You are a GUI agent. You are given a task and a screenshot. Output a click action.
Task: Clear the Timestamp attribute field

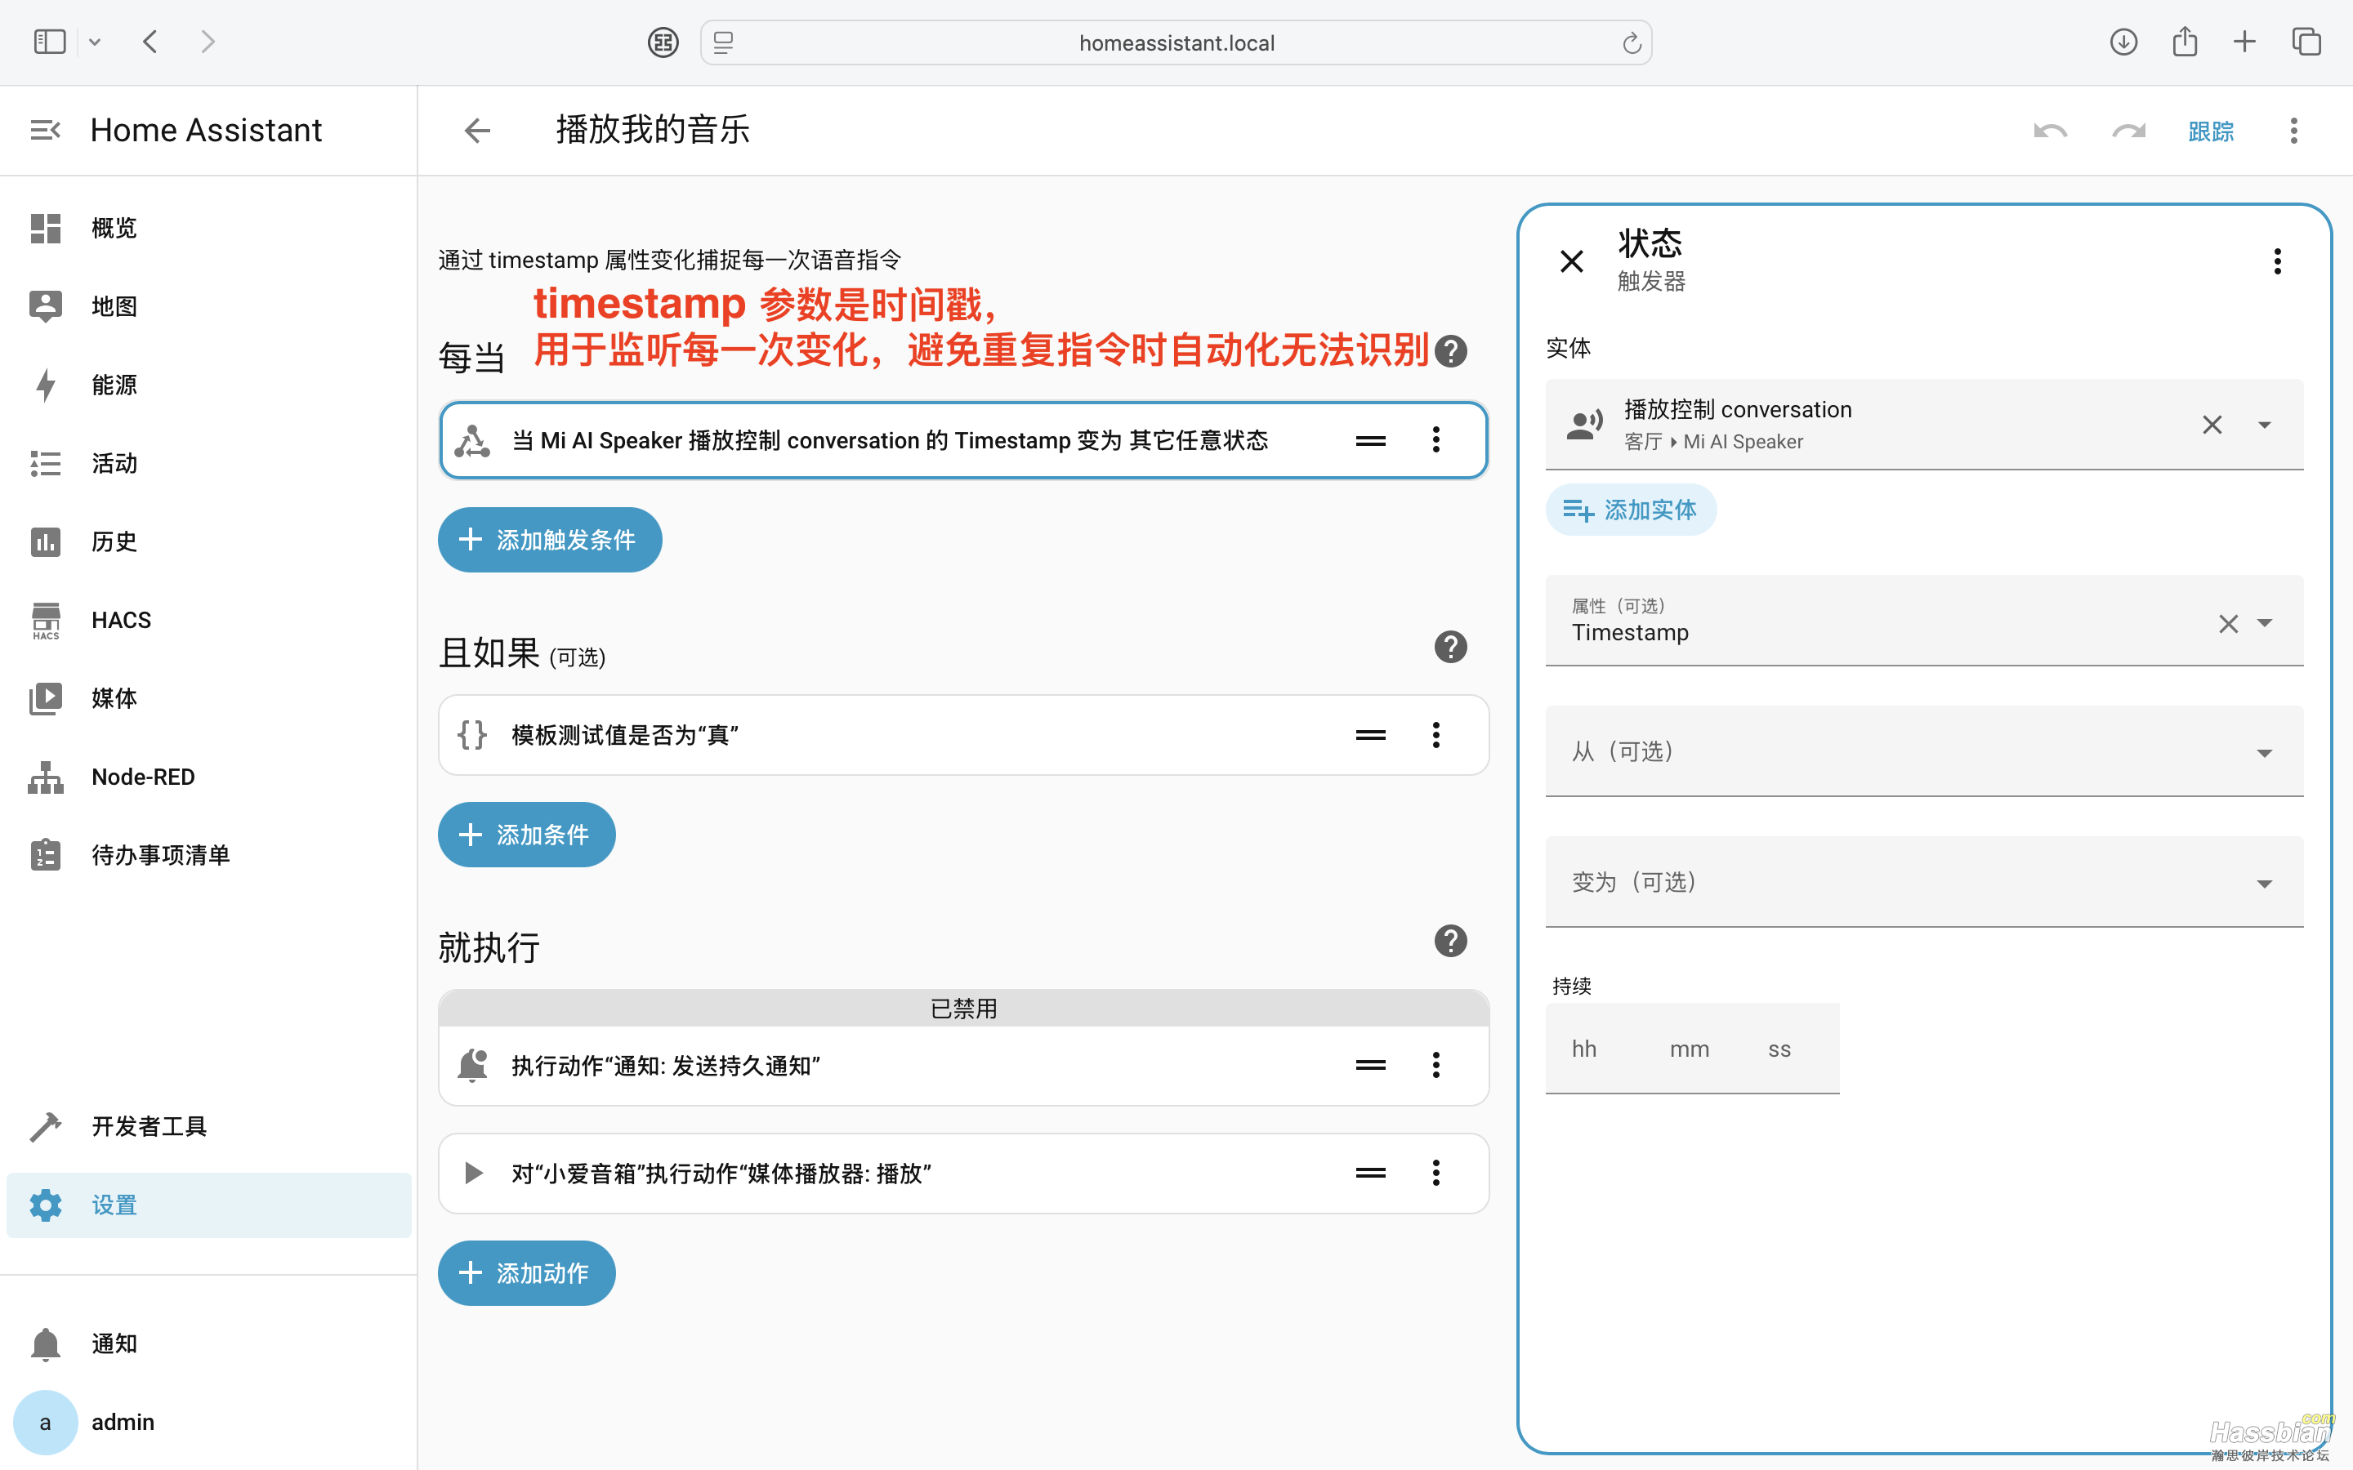[2227, 623]
